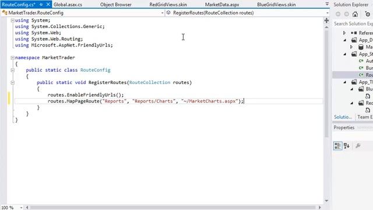Collapse the RegisterRoutes method region
This screenshot has width=373, height=210.
point(13,83)
